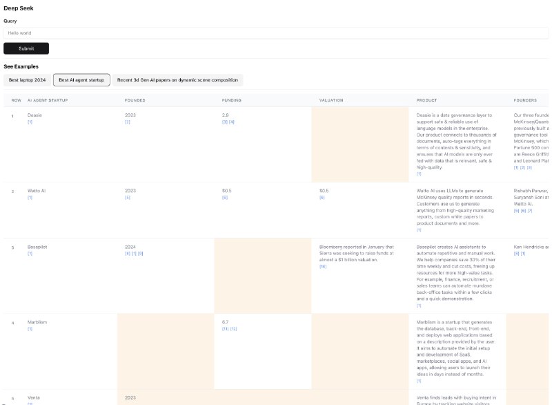This screenshot has width=552, height=405.
Task: Pick Recent 3d Gen AI papers example
Action: pyautogui.click(x=177, y=80)
